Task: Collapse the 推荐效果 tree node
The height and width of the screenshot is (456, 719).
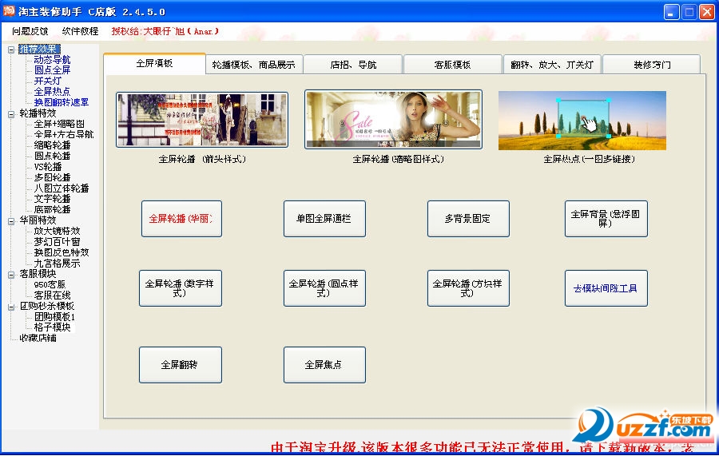Action: pyautogui.click(x=11, y=50)
